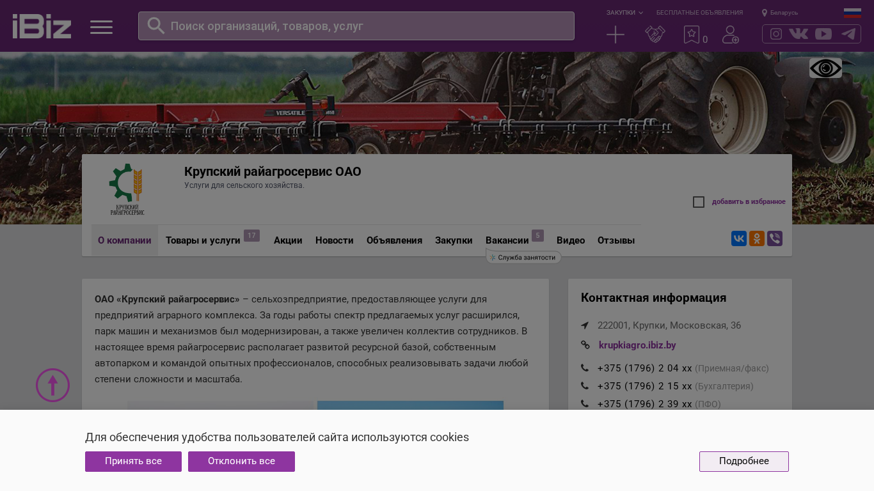Click Принять все cookies button
The height and width of the screenshot is (491, 874).
[x=133, y=462]
